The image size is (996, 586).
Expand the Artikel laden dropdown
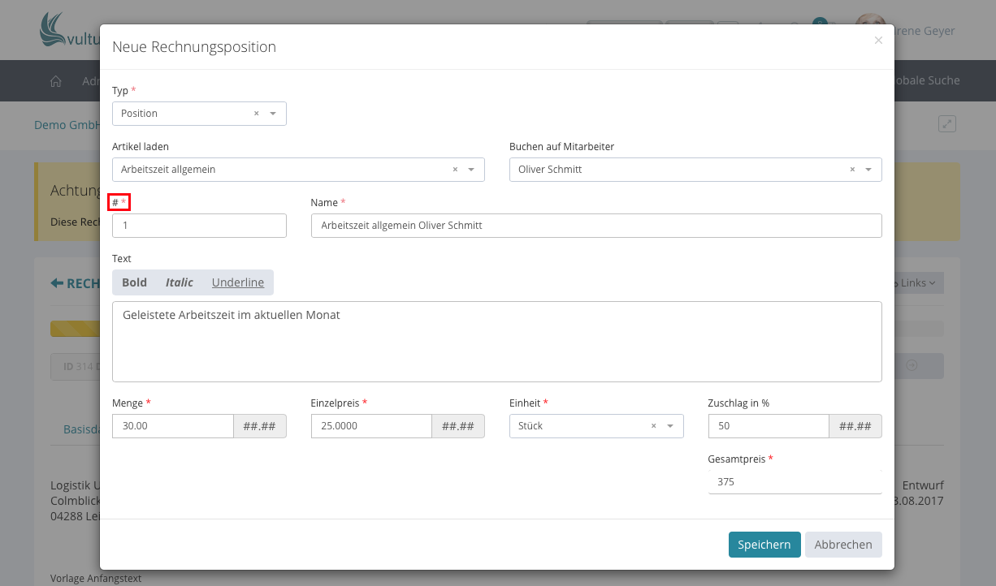471,170
